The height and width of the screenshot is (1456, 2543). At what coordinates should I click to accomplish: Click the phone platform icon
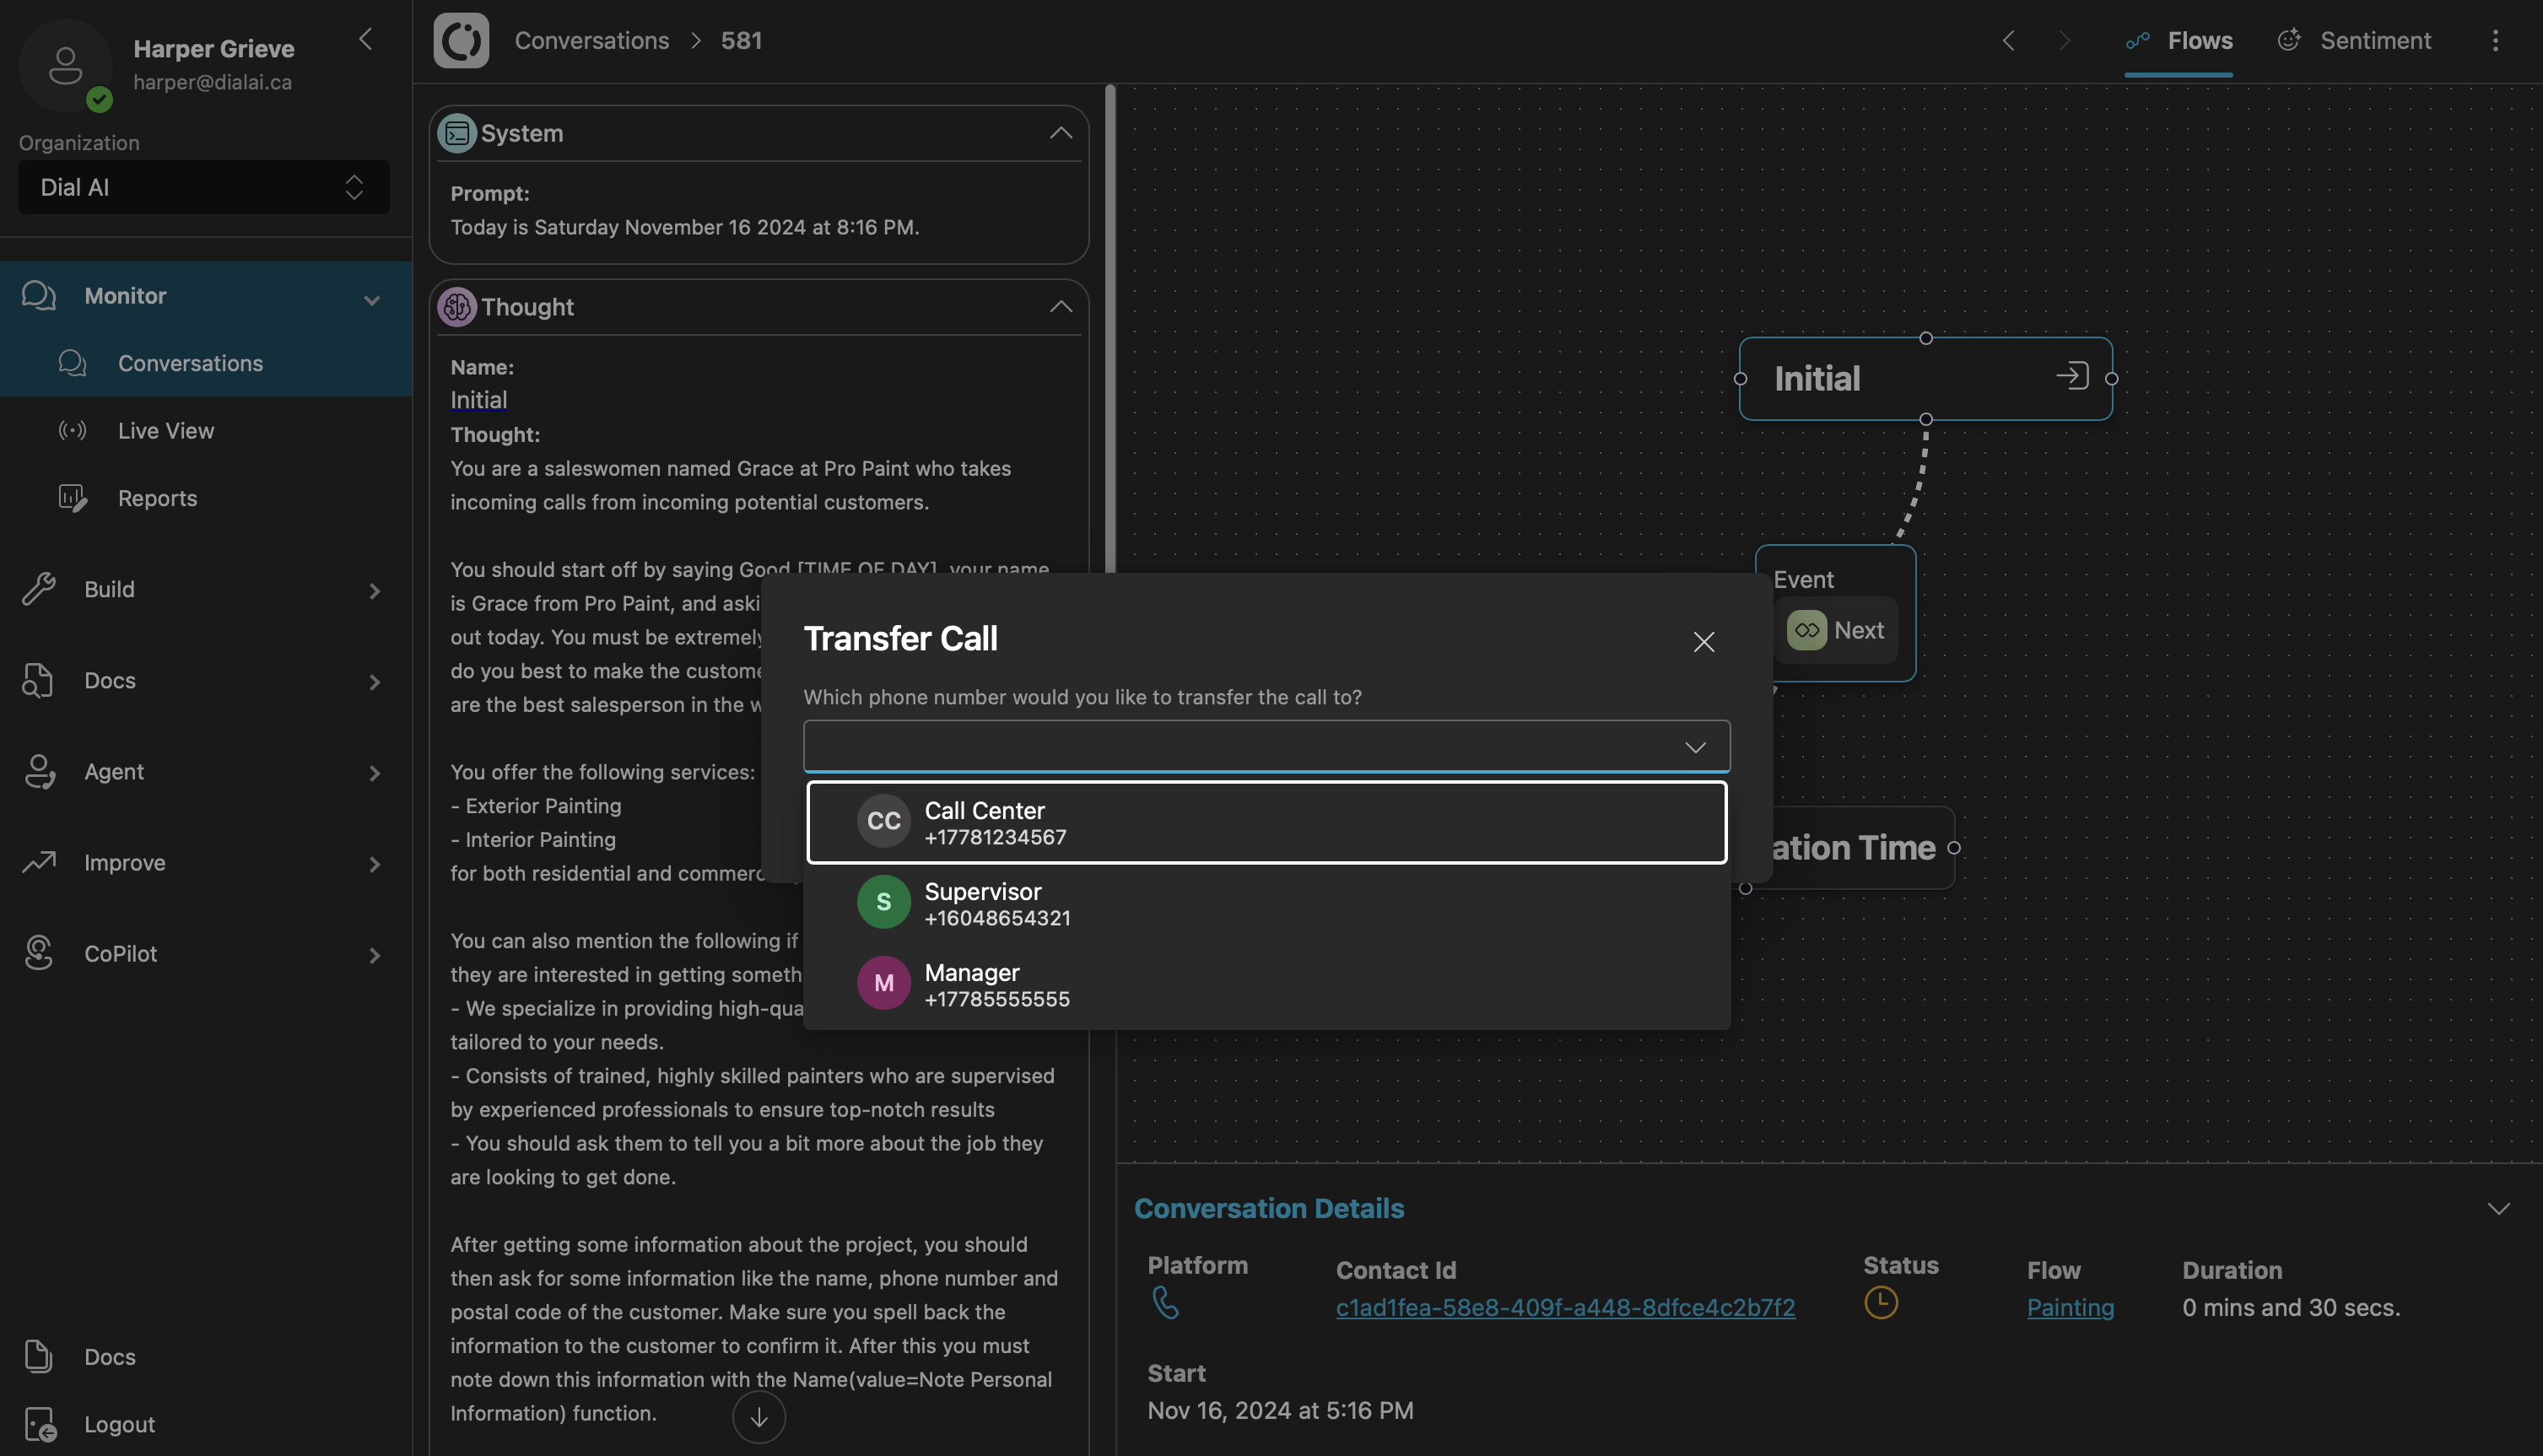tap(1165, 1303)
